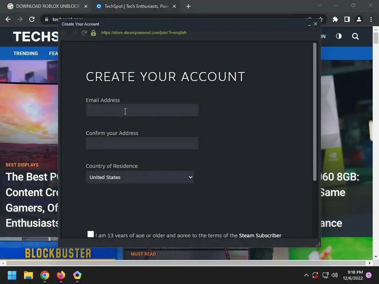
Task: Reload the TechSpot page in Chrome
Action: (32, 19)
